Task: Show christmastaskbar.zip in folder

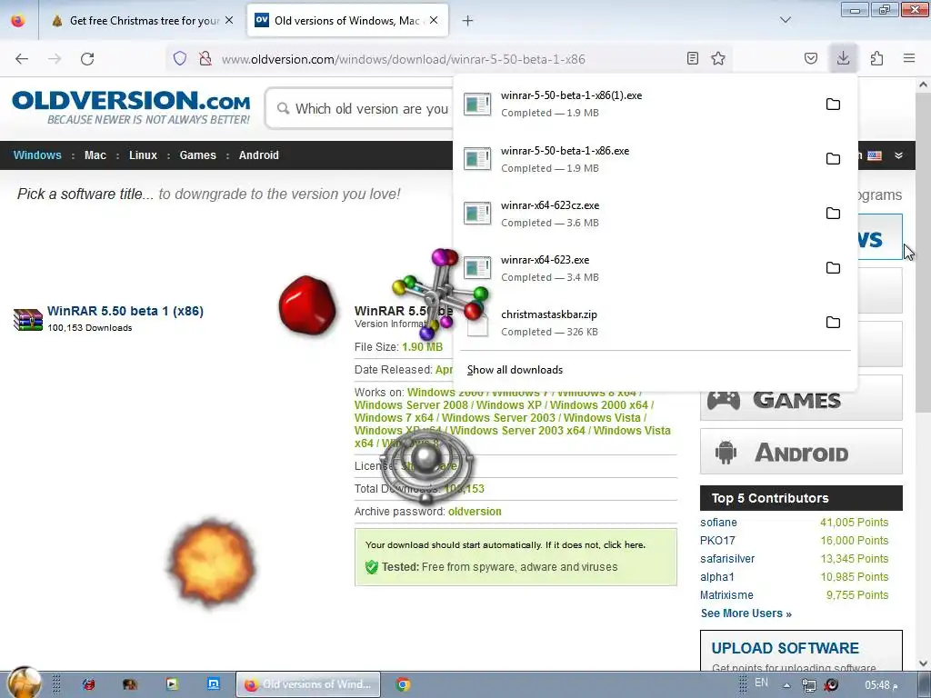Action: pyautogui.click(x=833, y=323)
